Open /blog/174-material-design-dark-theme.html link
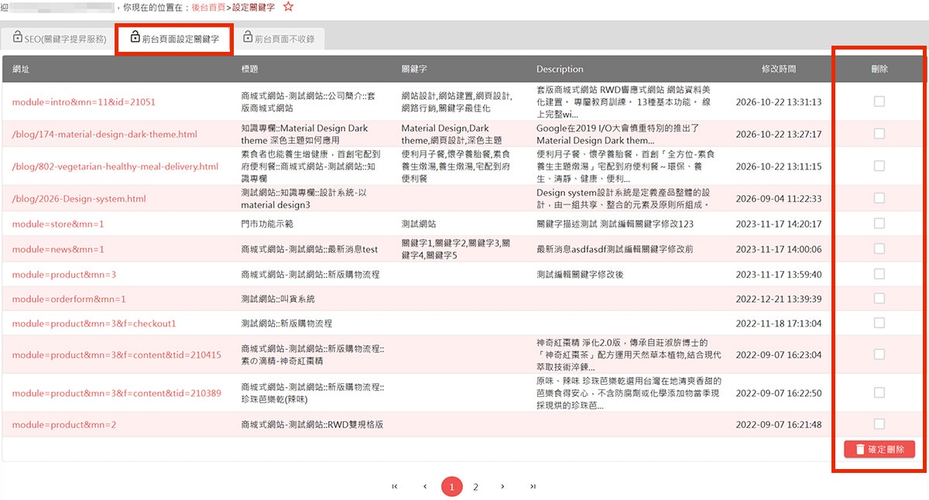This screenshot has height=500, width=929. pos(105,135)
